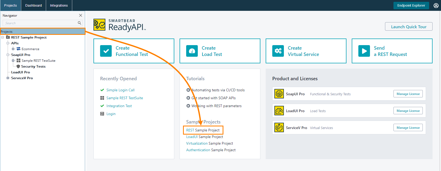Click the 'Recently Opened' heading

pos(118,78)
